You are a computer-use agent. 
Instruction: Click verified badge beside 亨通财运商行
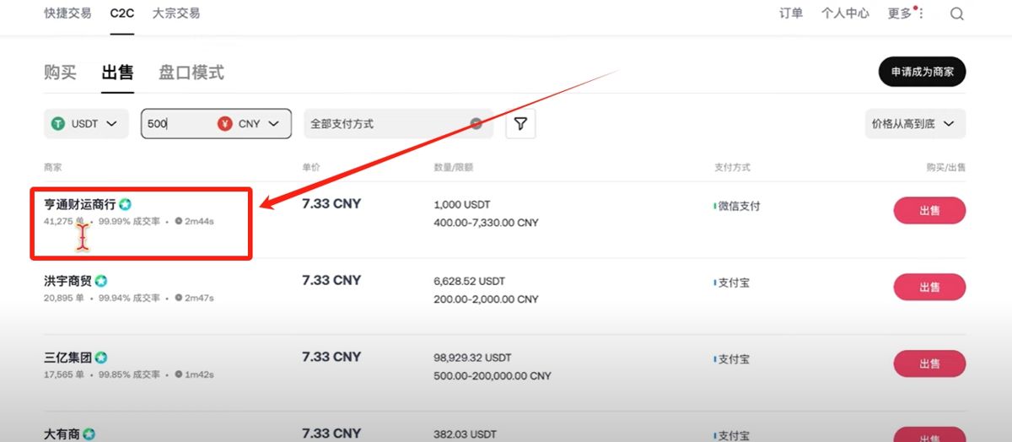125,204
